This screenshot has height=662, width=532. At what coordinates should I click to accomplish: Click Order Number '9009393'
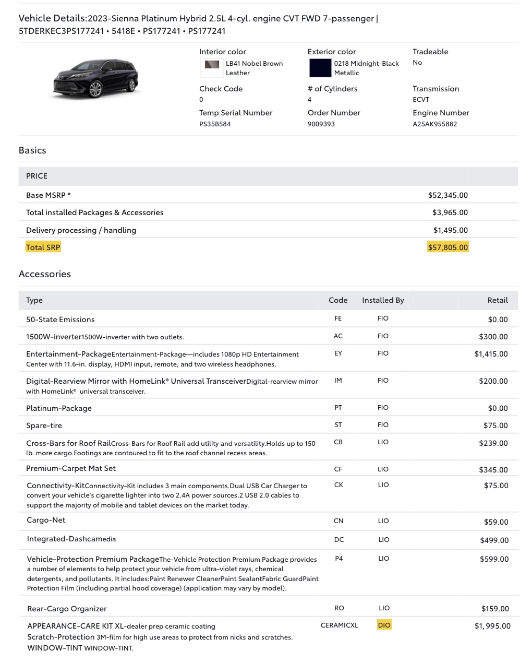[x=321, y=124]
